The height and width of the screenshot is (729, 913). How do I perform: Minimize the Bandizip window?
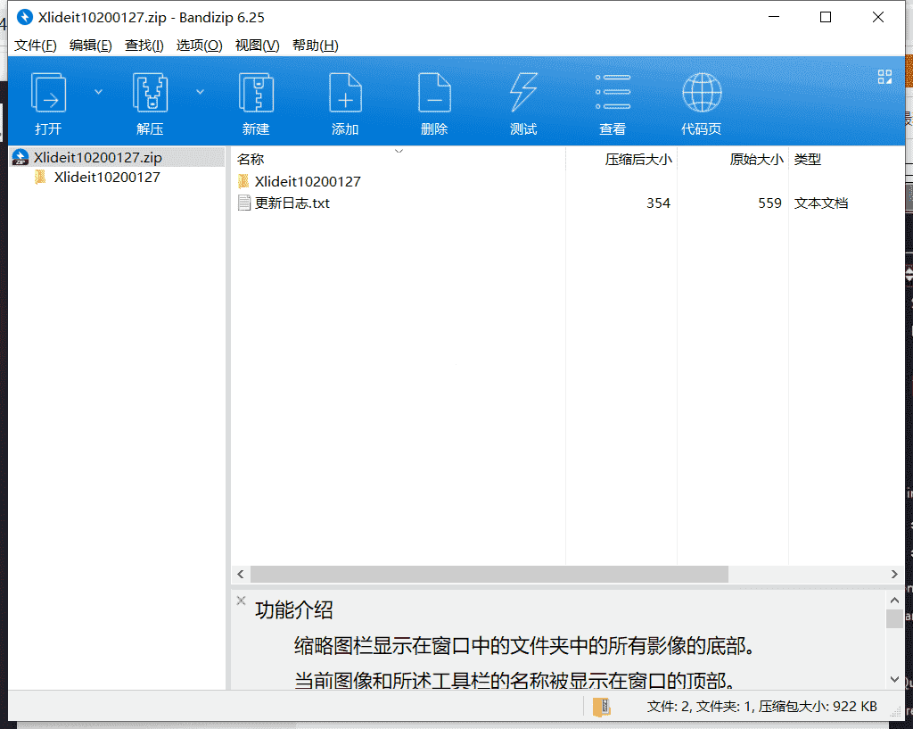tap(773, 17)
